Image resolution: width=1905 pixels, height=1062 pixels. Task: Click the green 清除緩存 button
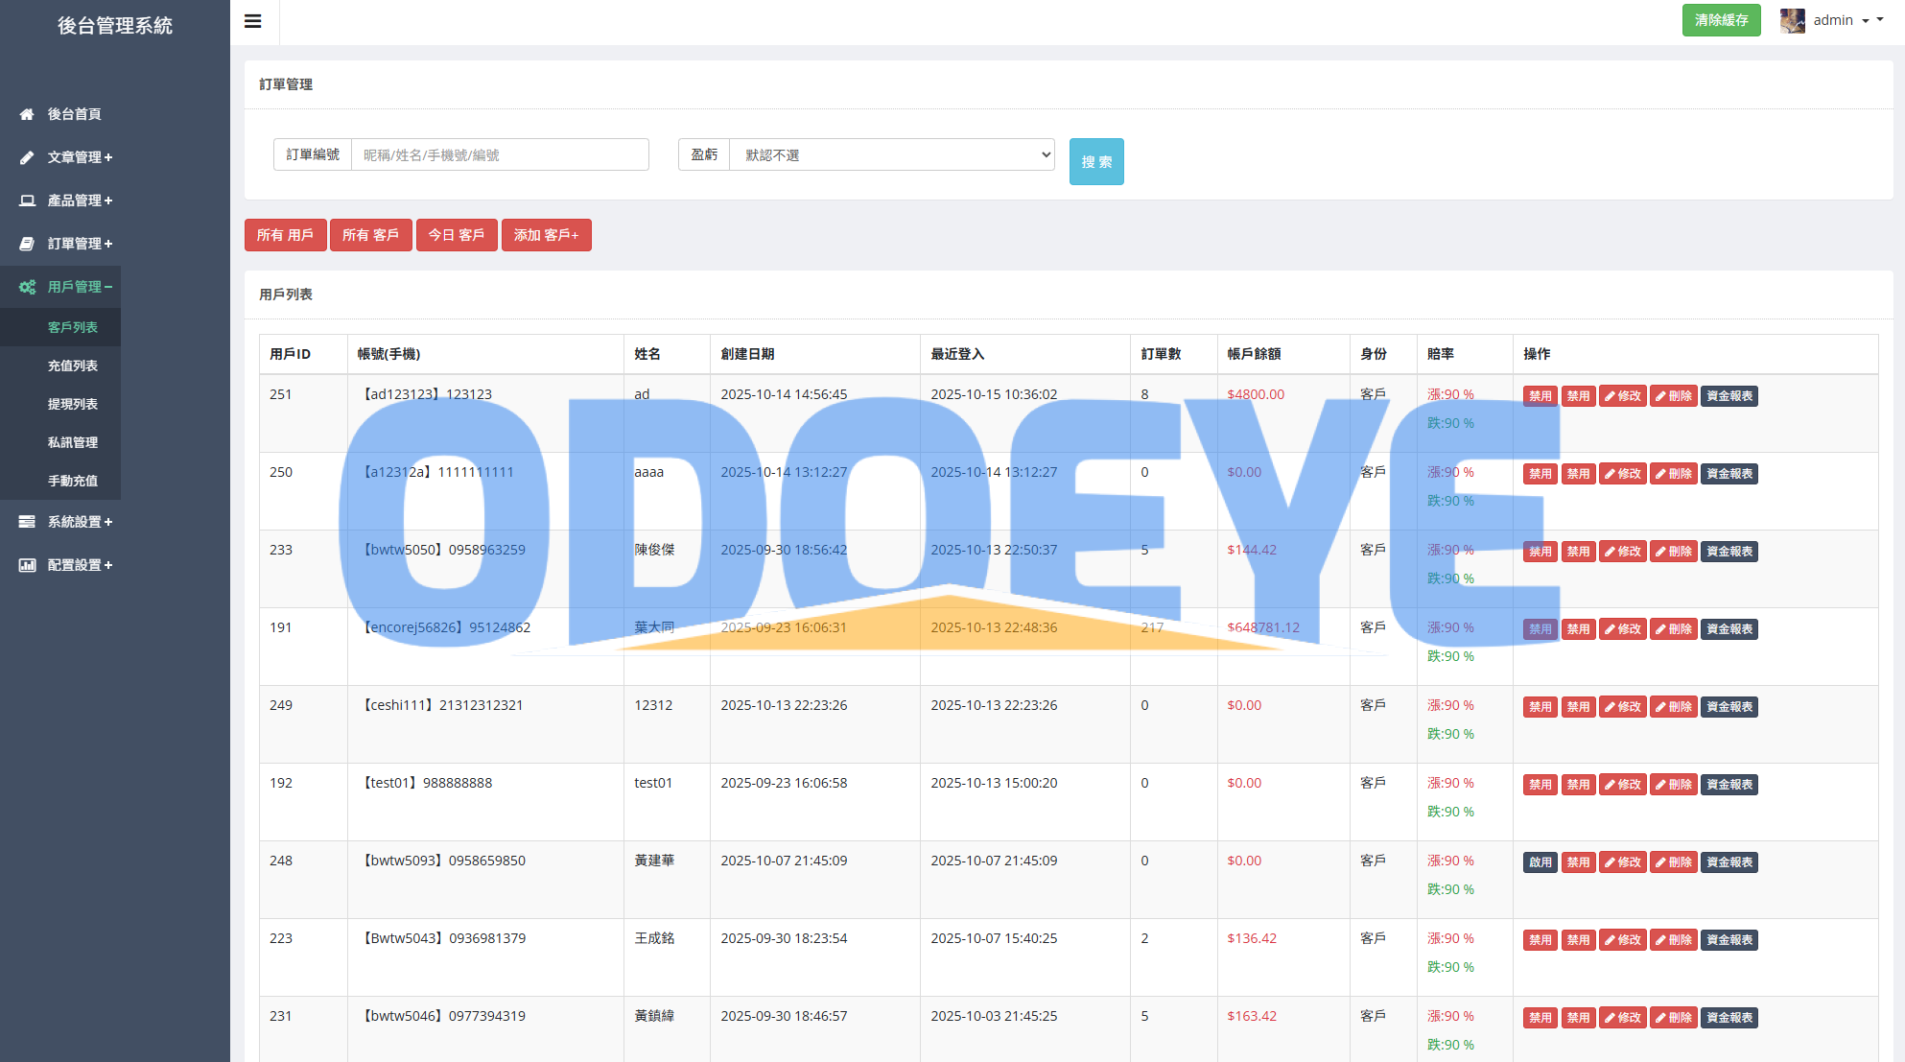[1721, 20]
